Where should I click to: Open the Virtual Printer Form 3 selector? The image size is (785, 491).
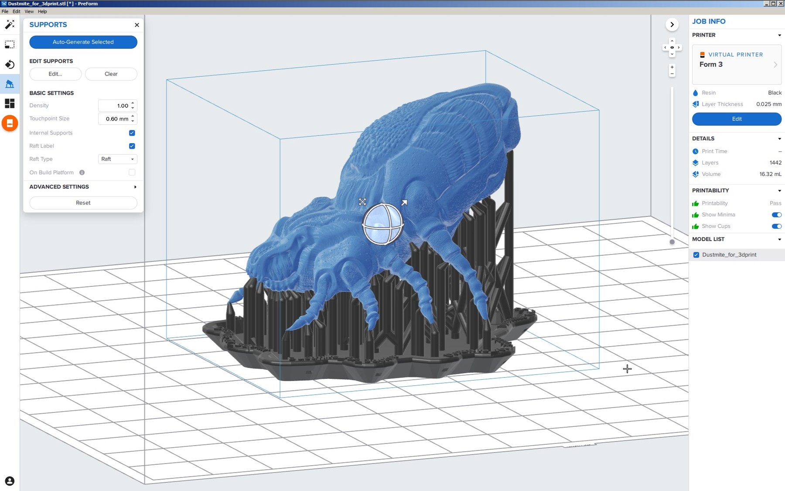(x=737, y=65)
